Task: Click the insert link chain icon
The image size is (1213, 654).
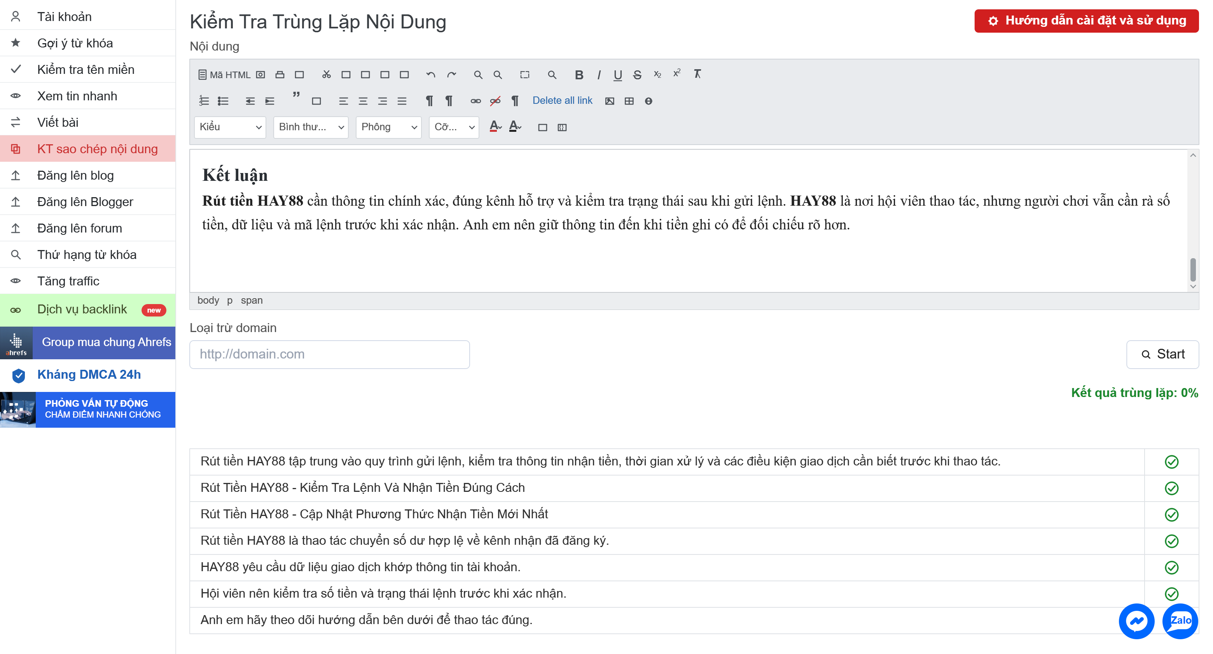Action: click(x=475, y=101)
